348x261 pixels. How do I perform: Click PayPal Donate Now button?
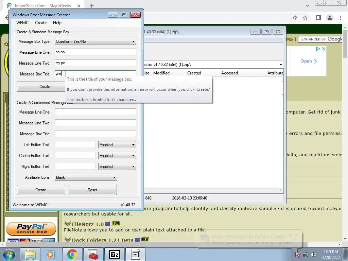pos(31,229)
